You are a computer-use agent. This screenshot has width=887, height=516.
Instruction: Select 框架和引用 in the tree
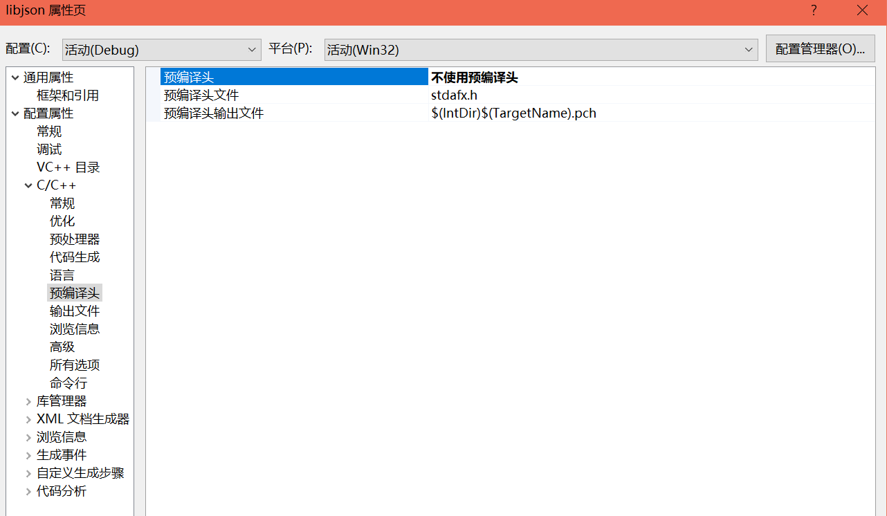(67, 95)
